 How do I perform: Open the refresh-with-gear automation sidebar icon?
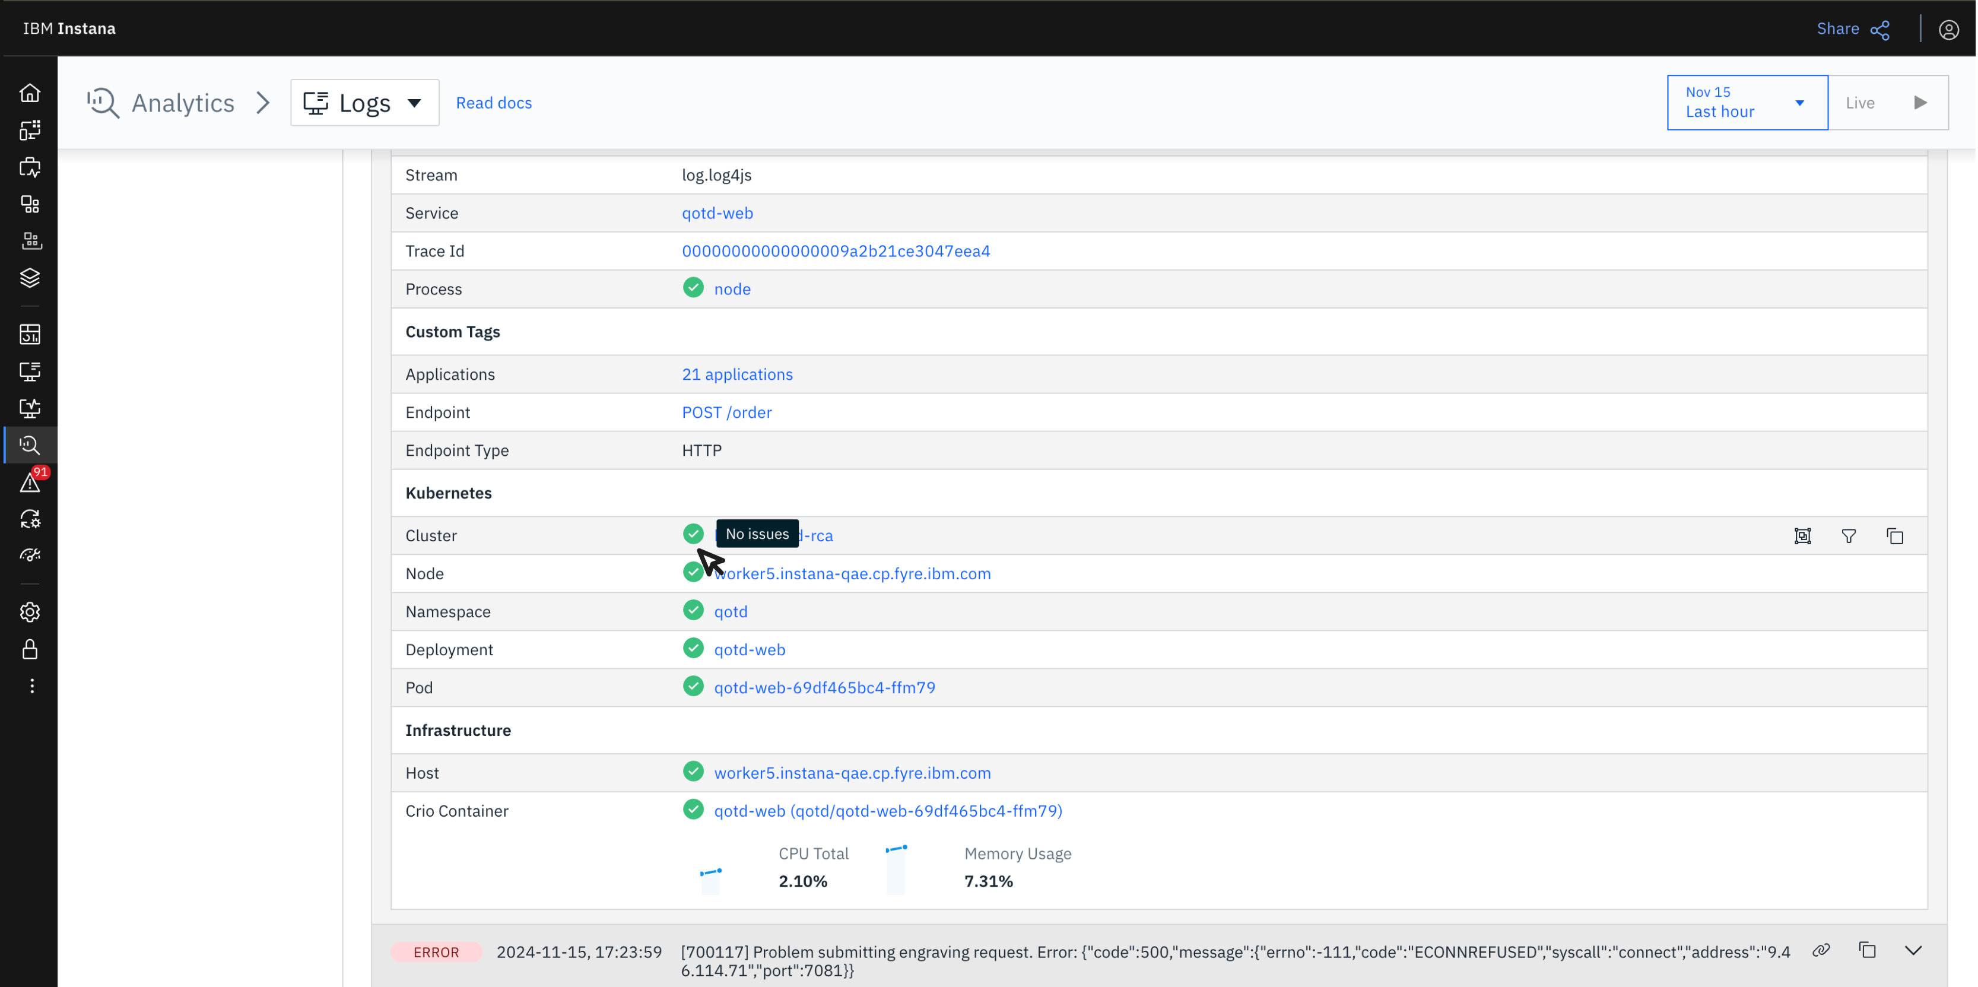(x=30, y=520)
